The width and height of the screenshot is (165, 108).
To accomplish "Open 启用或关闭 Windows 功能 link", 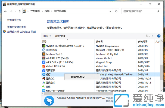I will click(x=21, y=32).
